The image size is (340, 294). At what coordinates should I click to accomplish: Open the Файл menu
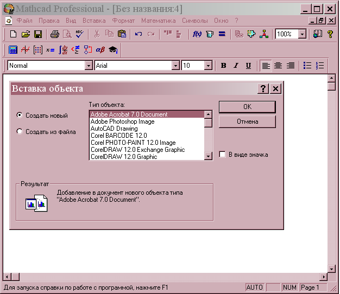coord(24,21)
